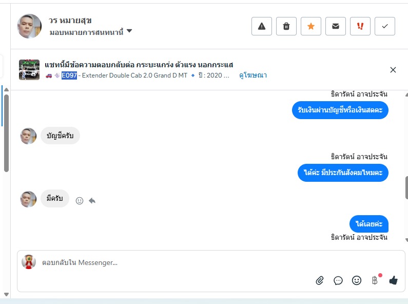Reply to the มีครับ message arrow

[x=92, y=201]
